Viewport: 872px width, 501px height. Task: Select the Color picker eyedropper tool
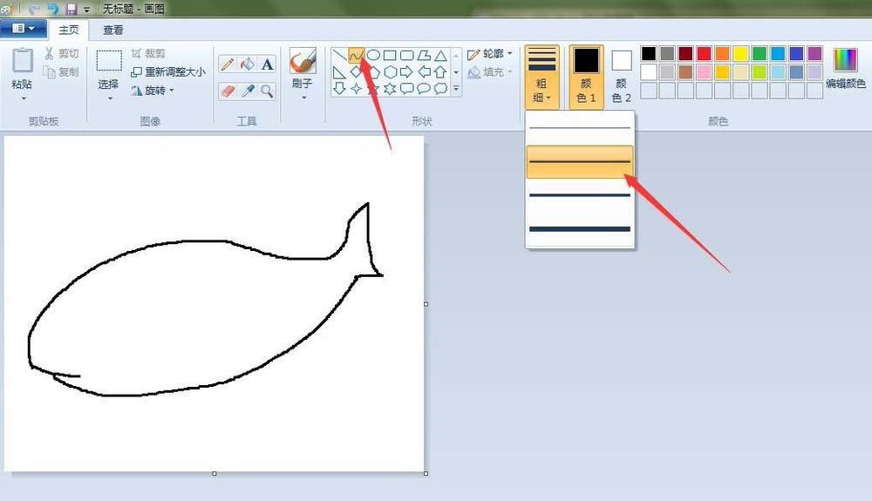(x=248, y=91)
